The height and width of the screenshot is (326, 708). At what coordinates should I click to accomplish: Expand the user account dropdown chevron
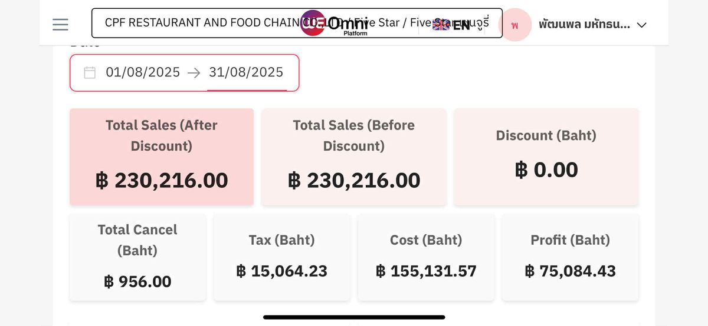click(x=642, y=25)
